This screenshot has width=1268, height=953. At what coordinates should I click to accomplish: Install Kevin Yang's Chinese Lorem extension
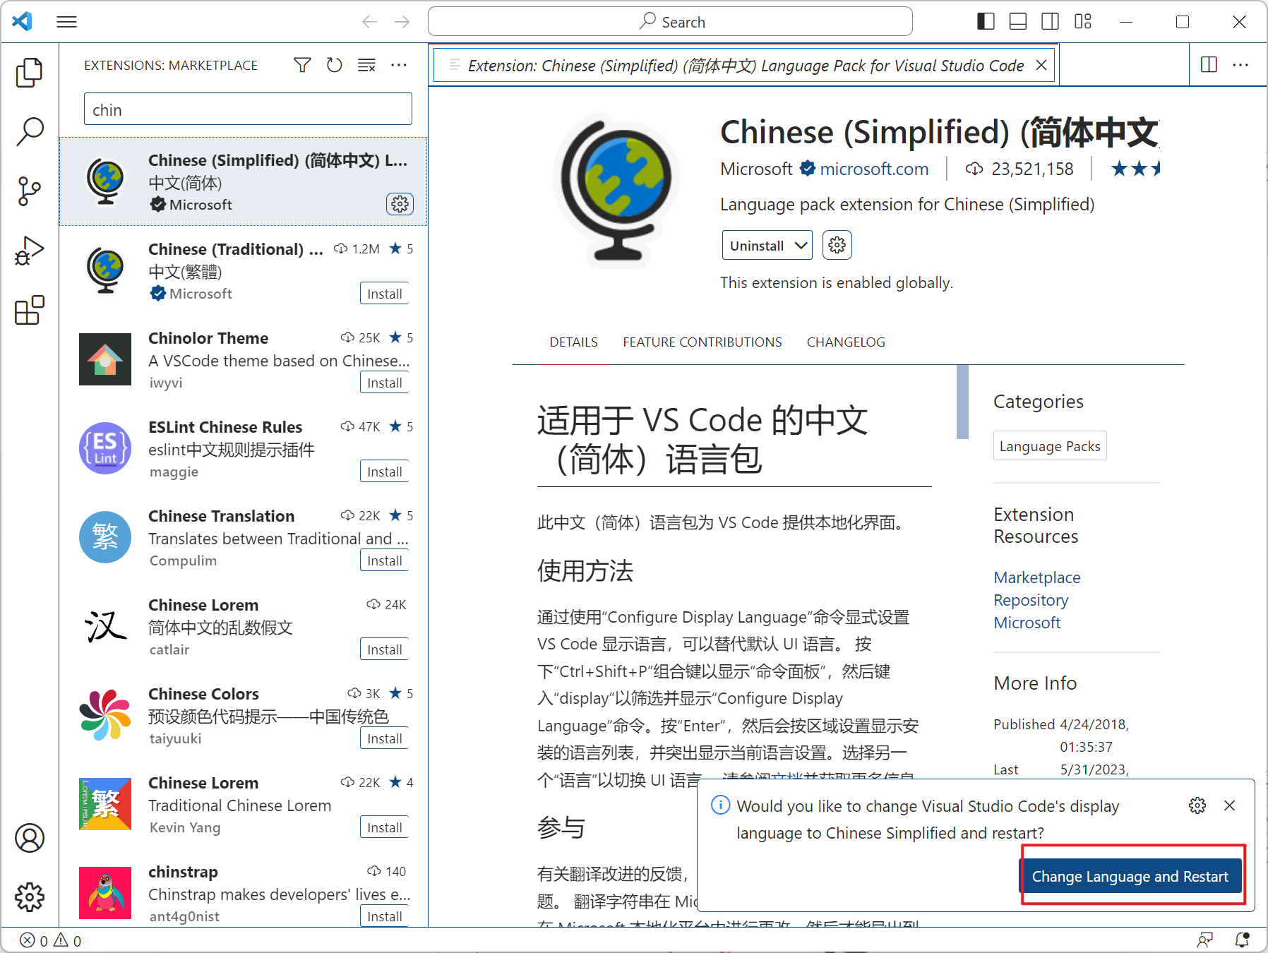coord(384,827)
